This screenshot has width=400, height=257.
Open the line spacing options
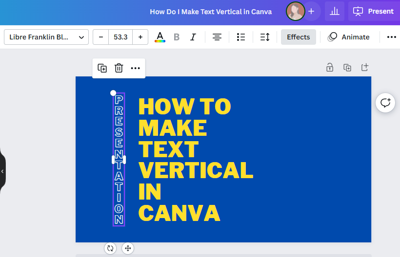pos(265,37)
